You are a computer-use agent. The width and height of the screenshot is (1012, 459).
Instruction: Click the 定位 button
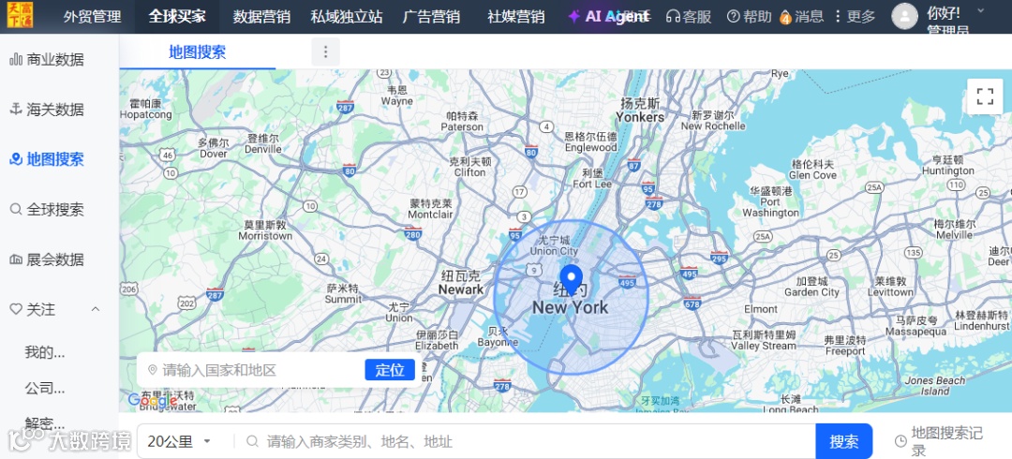point(390,370)
